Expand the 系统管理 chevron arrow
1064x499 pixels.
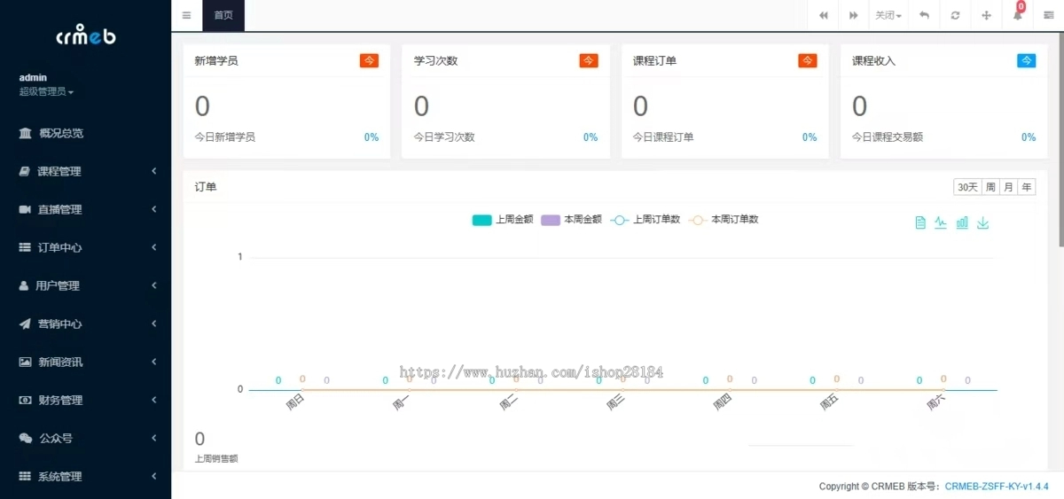[x=154, y=476]
